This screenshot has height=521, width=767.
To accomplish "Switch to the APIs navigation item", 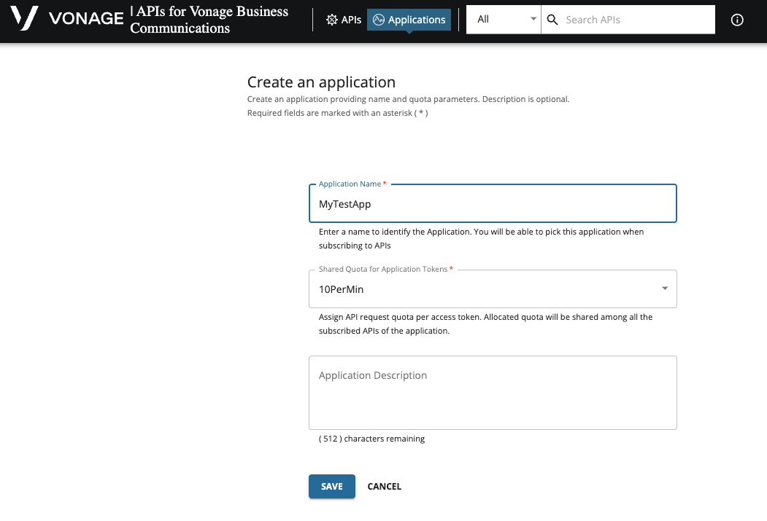I will point(350,20).
